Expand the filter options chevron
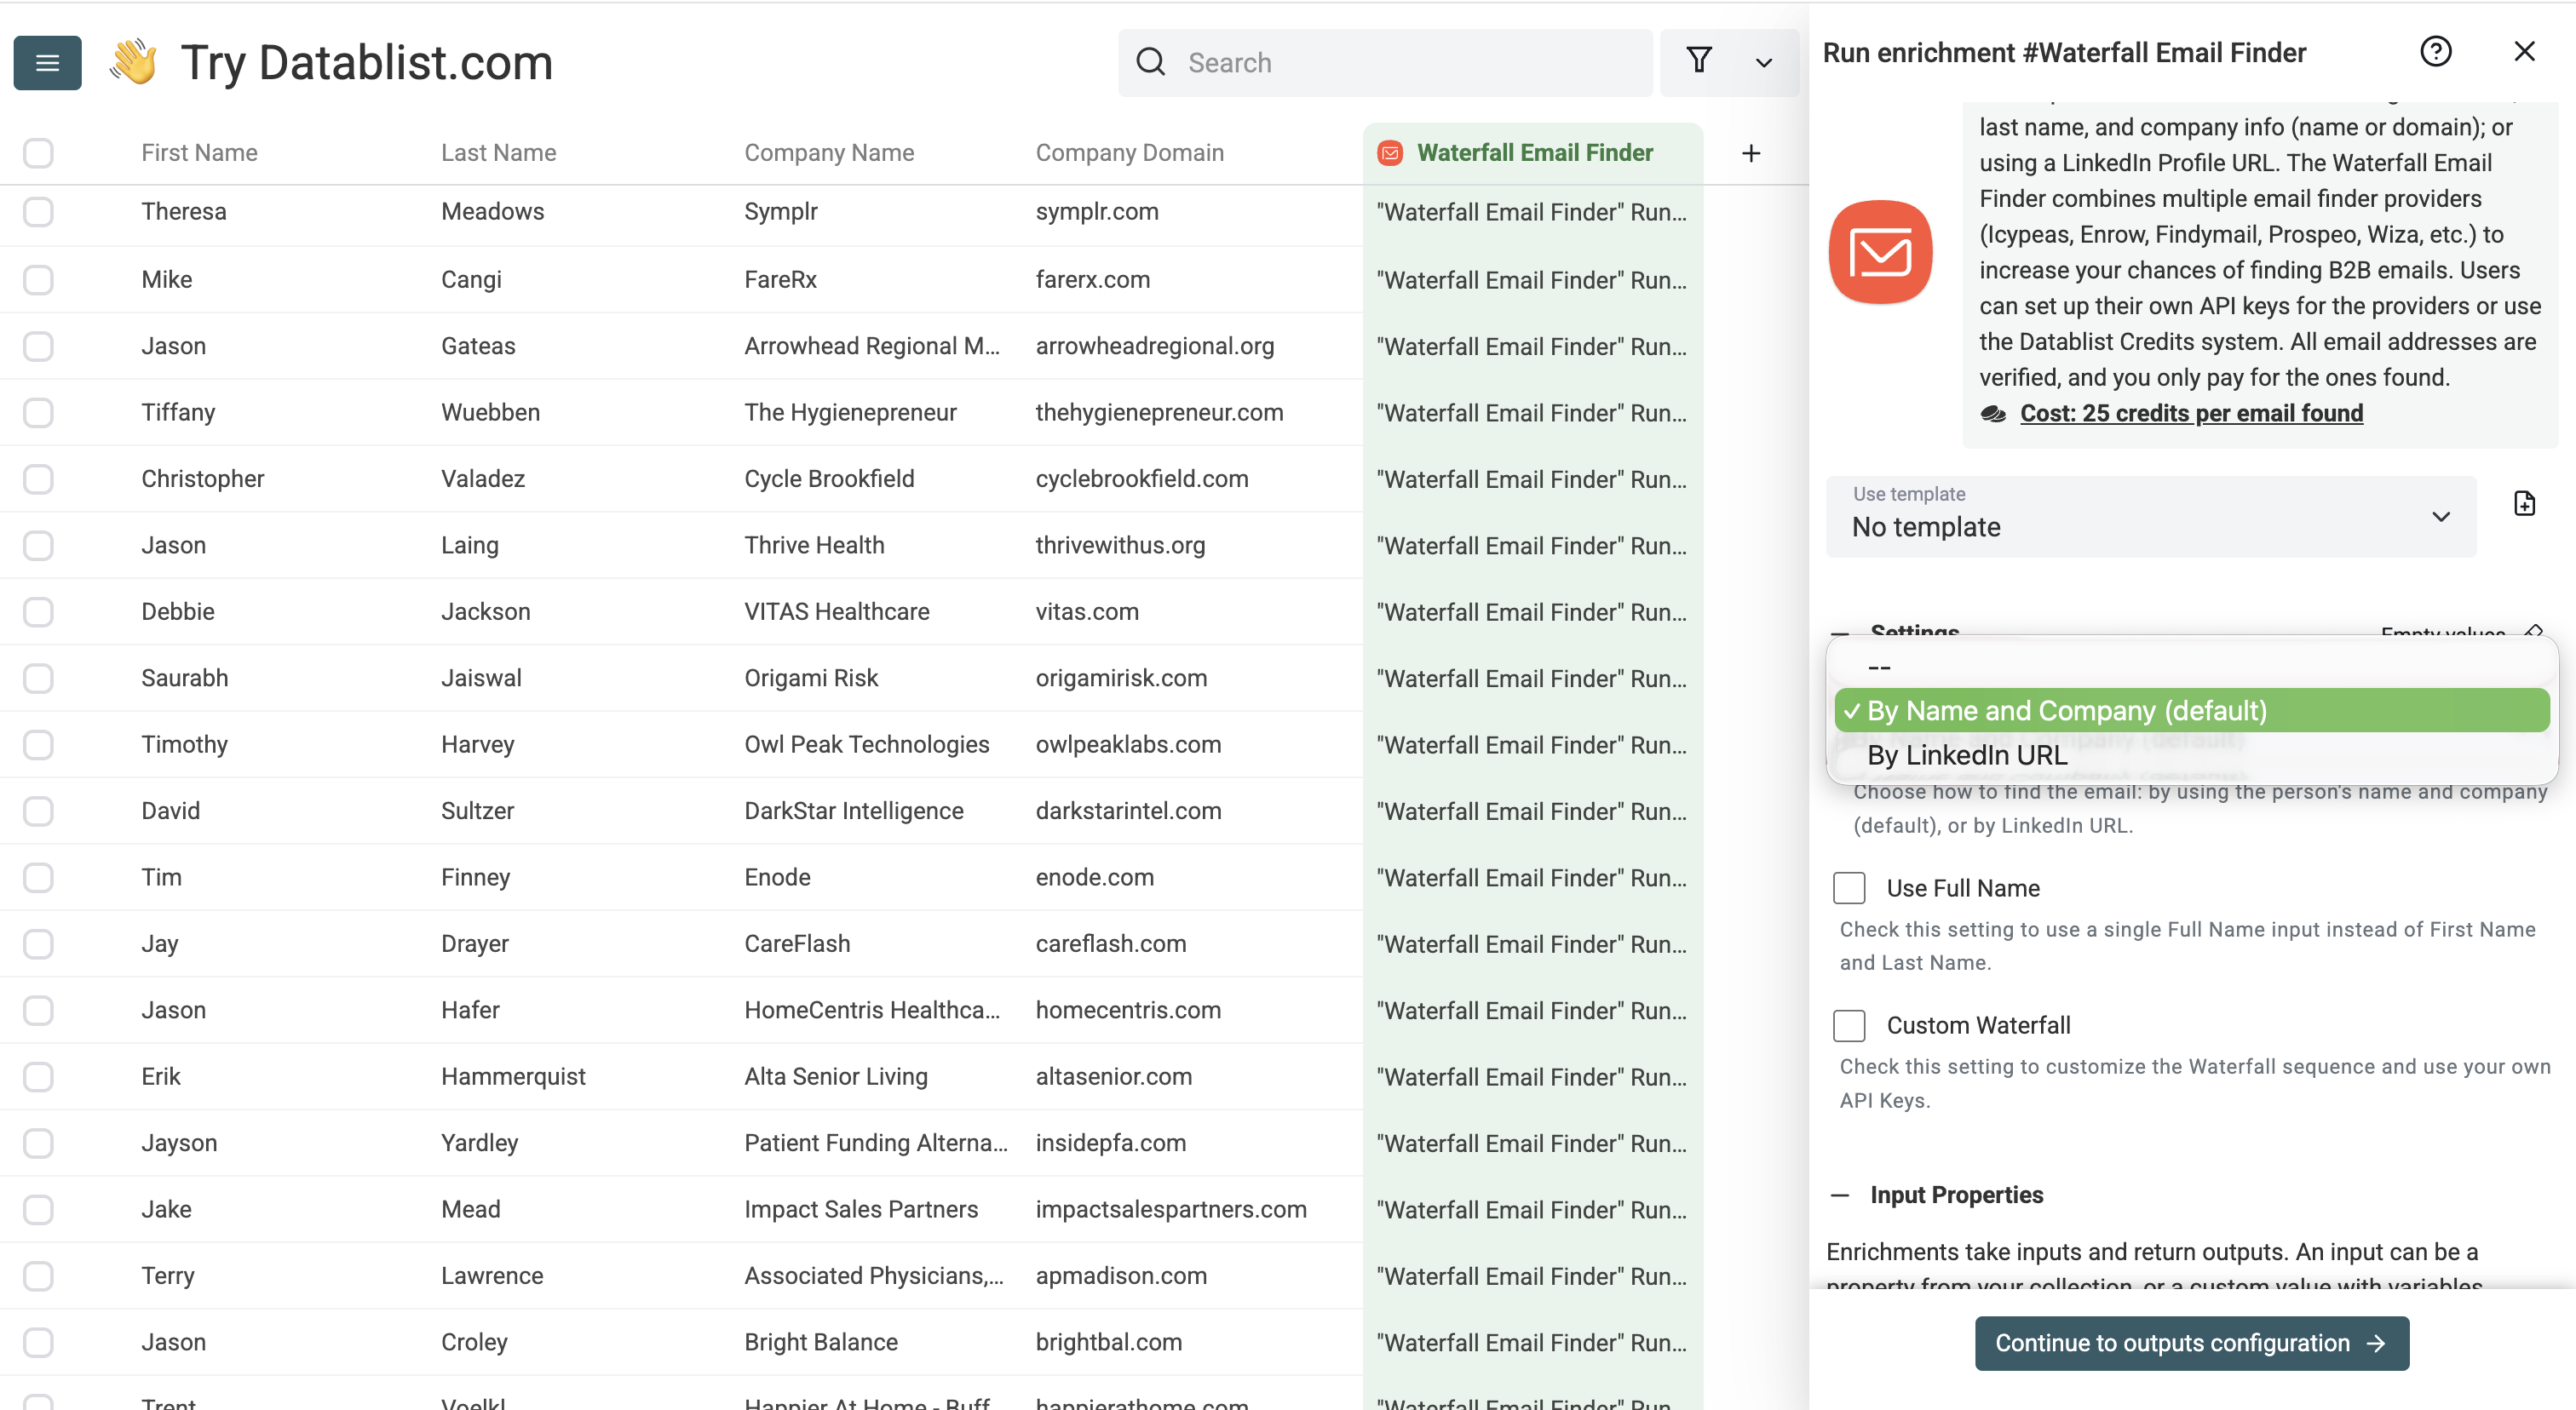This screenshot has width=2576, height=1410. click(1764, 63)
